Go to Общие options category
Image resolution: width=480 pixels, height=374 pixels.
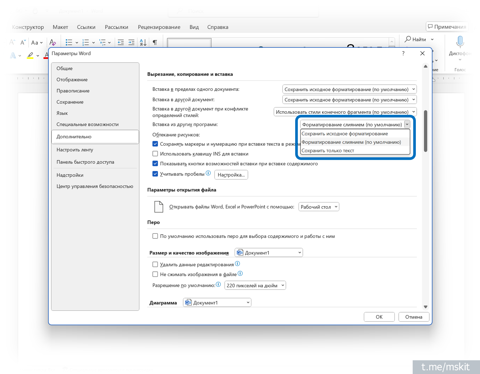pyautogui.click(x=95, y=68)
